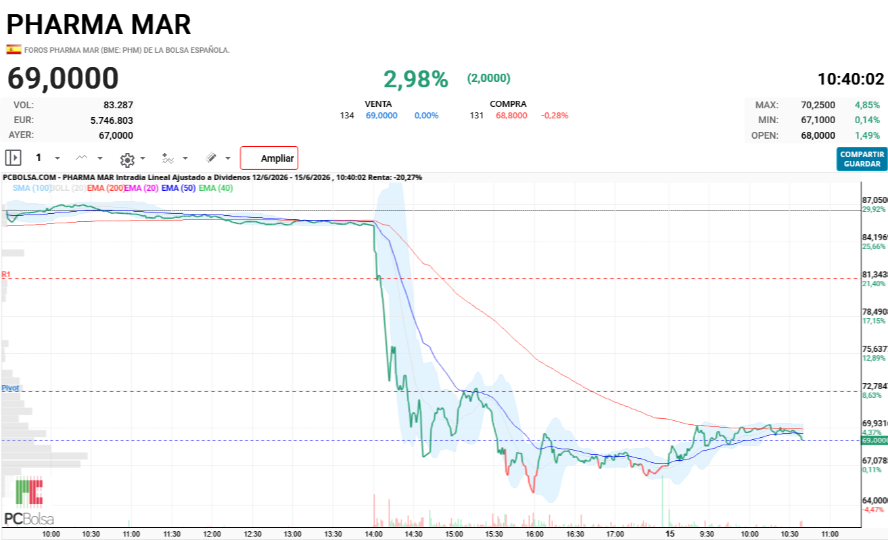Click the VENTA price 69,0000
888x540 pixels.
(x=381, y=116)
